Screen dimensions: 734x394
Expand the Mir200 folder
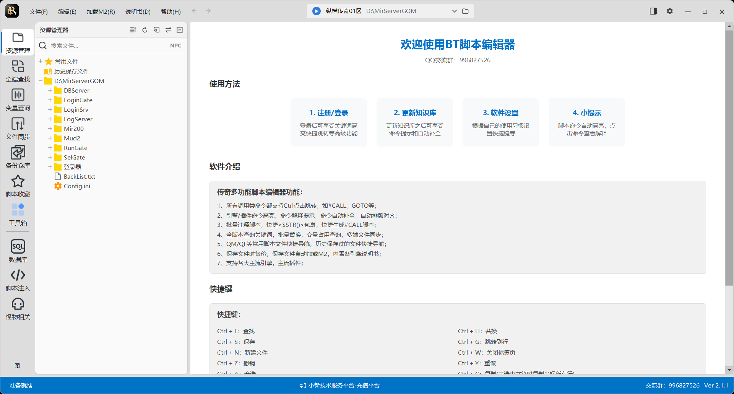[x=50, y=129]
